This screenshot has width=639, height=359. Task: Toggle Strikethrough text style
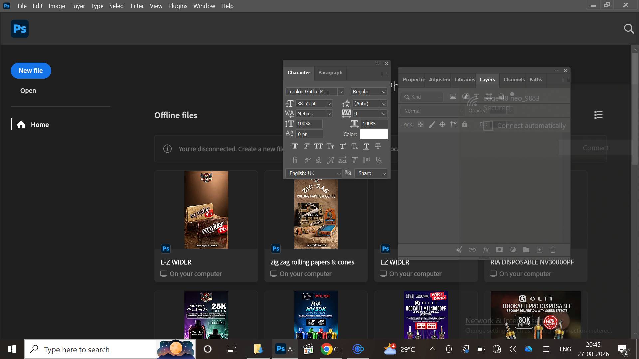click(x=378, y=146)
